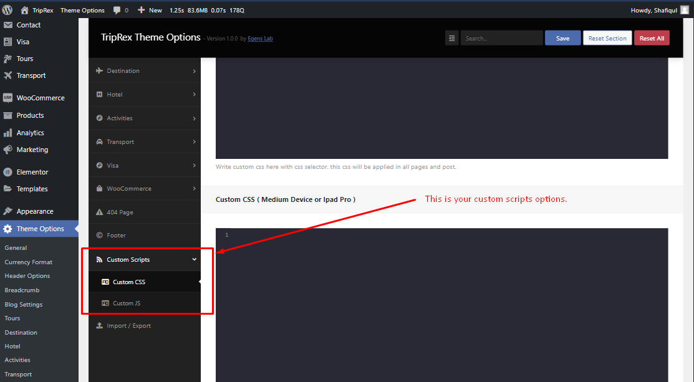Open Activities link in Theme Options submenu

click(17, 360)
